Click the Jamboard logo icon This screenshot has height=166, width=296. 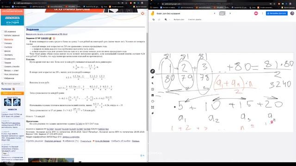click(x=153, y=13)
